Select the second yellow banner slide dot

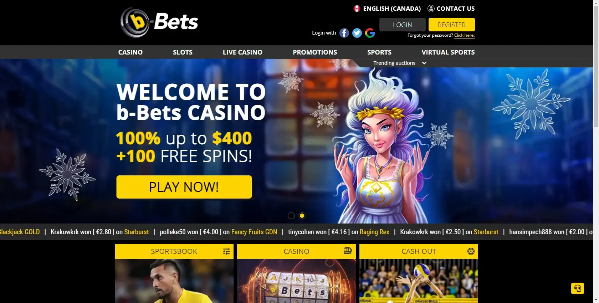302,216
